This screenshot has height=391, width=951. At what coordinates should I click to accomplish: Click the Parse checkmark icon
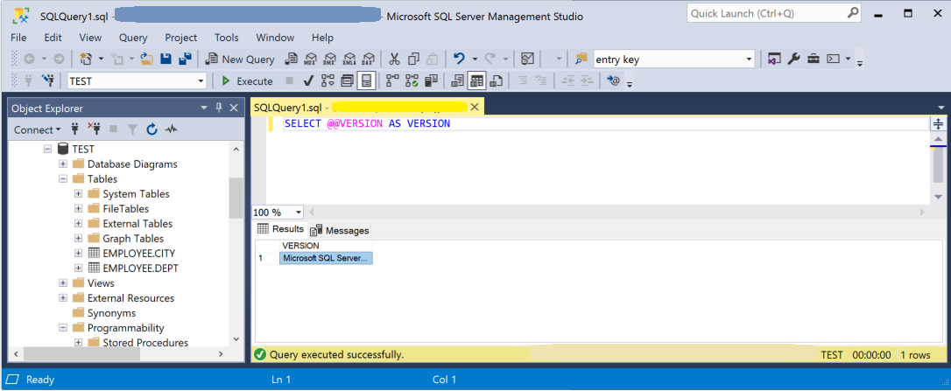pos(308,80)
